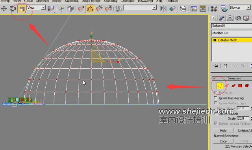Open the Modifier List dropdown
The image size is (252, 150).
[232, 33]
